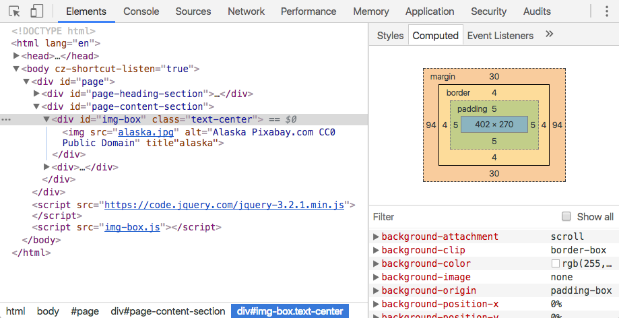Image resolution: width=619 pixels, height=318 pixels.
Task: Open the img-box.js script link
Action: pyautogui.click(x=132, y=227)
